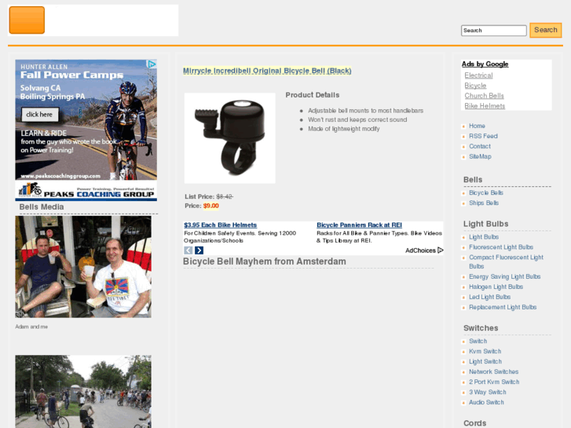The width and height of the screenshot is (571, 428).
Task: Click the $9.00 price value
Action: 210,206
